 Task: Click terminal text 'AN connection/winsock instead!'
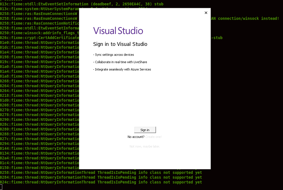pyautogui.click(x=245, y=18)
